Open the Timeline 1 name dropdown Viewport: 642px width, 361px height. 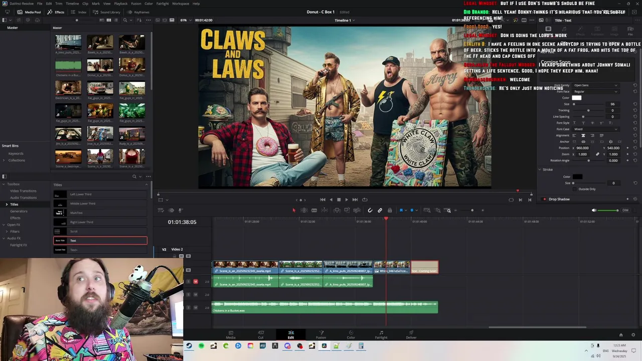click(x=345, y=20)
